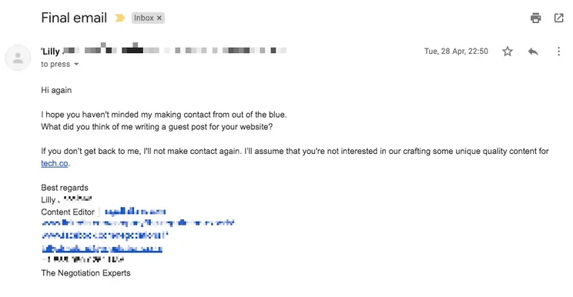
Task: Toggle the yellow importance marker
Action: point(120,18)
